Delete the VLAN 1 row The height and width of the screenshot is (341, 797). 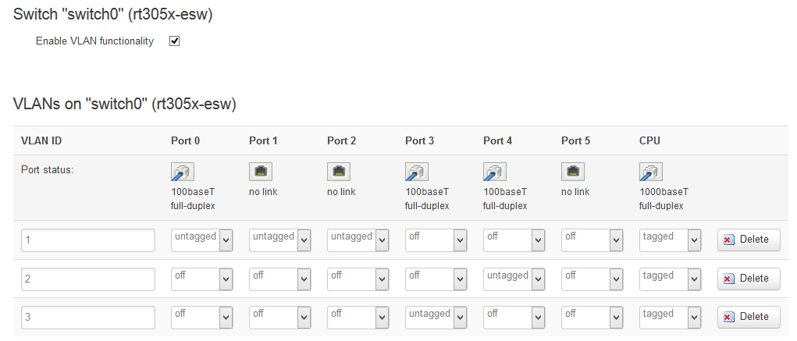tap(749, 240)
